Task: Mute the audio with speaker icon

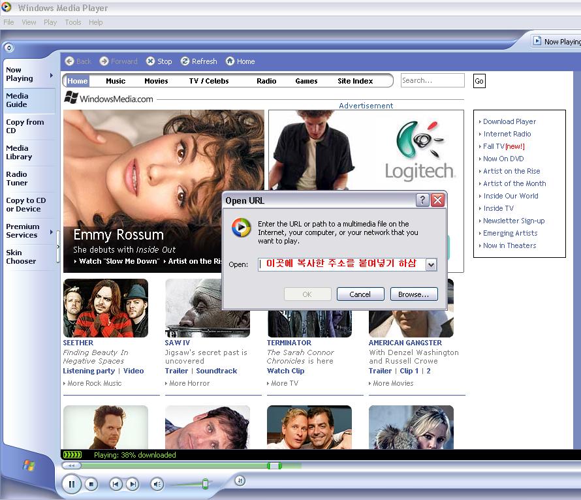Action: (x=157, y=484)
